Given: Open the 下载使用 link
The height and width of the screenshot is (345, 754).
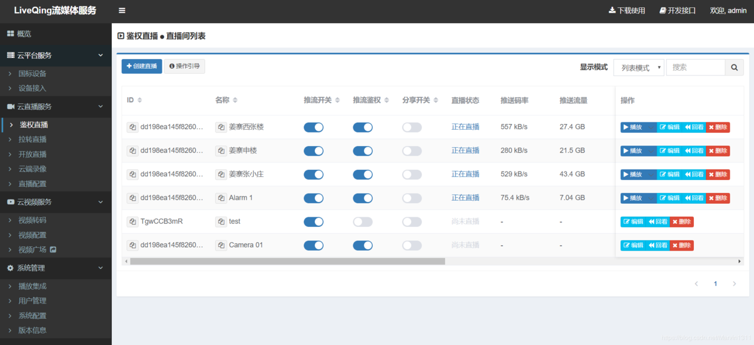Looking at the screenshot, I should point(627,10).
